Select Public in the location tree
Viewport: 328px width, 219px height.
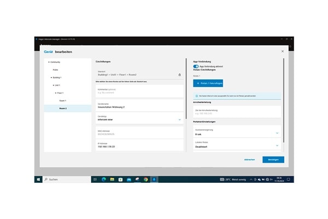coord(56,70)
